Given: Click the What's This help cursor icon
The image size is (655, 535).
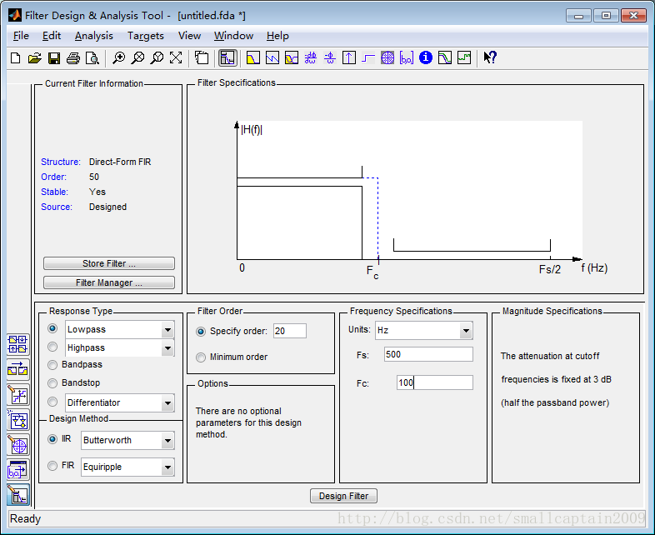Looking at the screenshot, I should pos(490,57).
